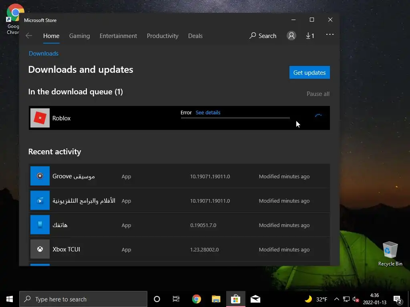This screenshot has width=410, height=307.
Task: Click the Recent activity heading
Action: 54,152
